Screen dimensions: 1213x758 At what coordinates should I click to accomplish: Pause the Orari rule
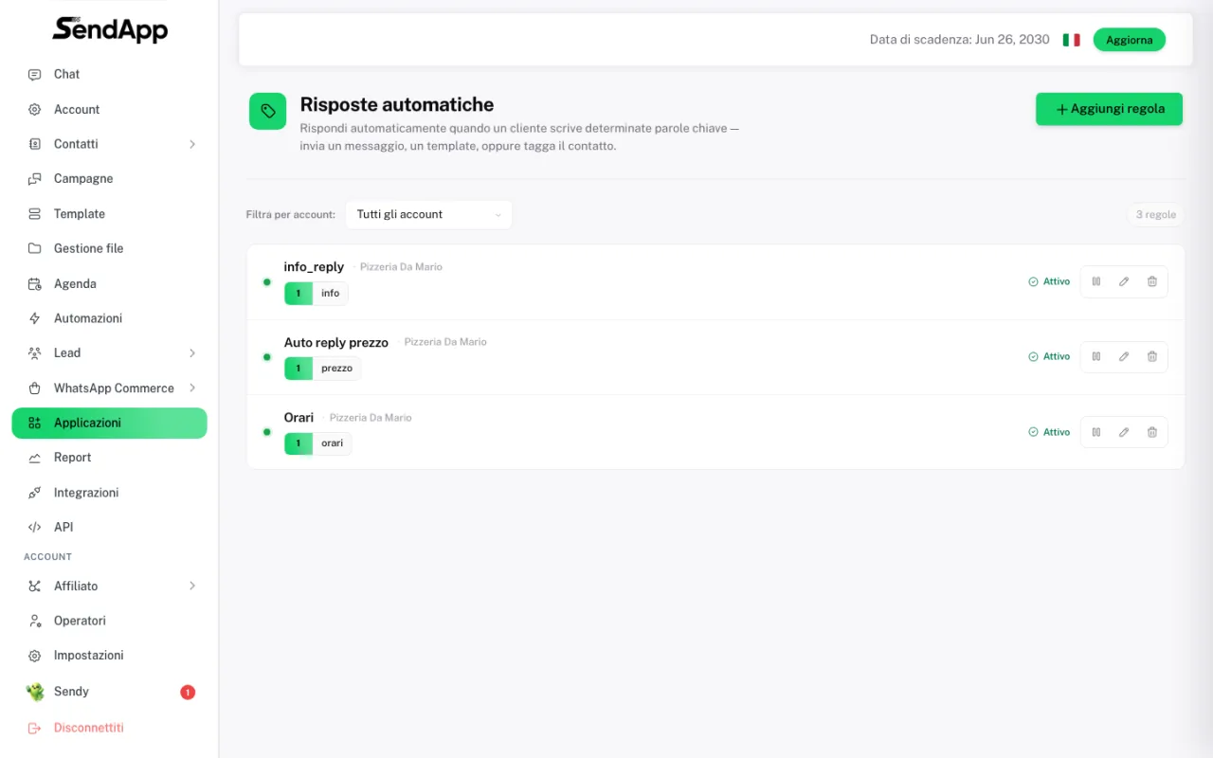(1095, 432)
